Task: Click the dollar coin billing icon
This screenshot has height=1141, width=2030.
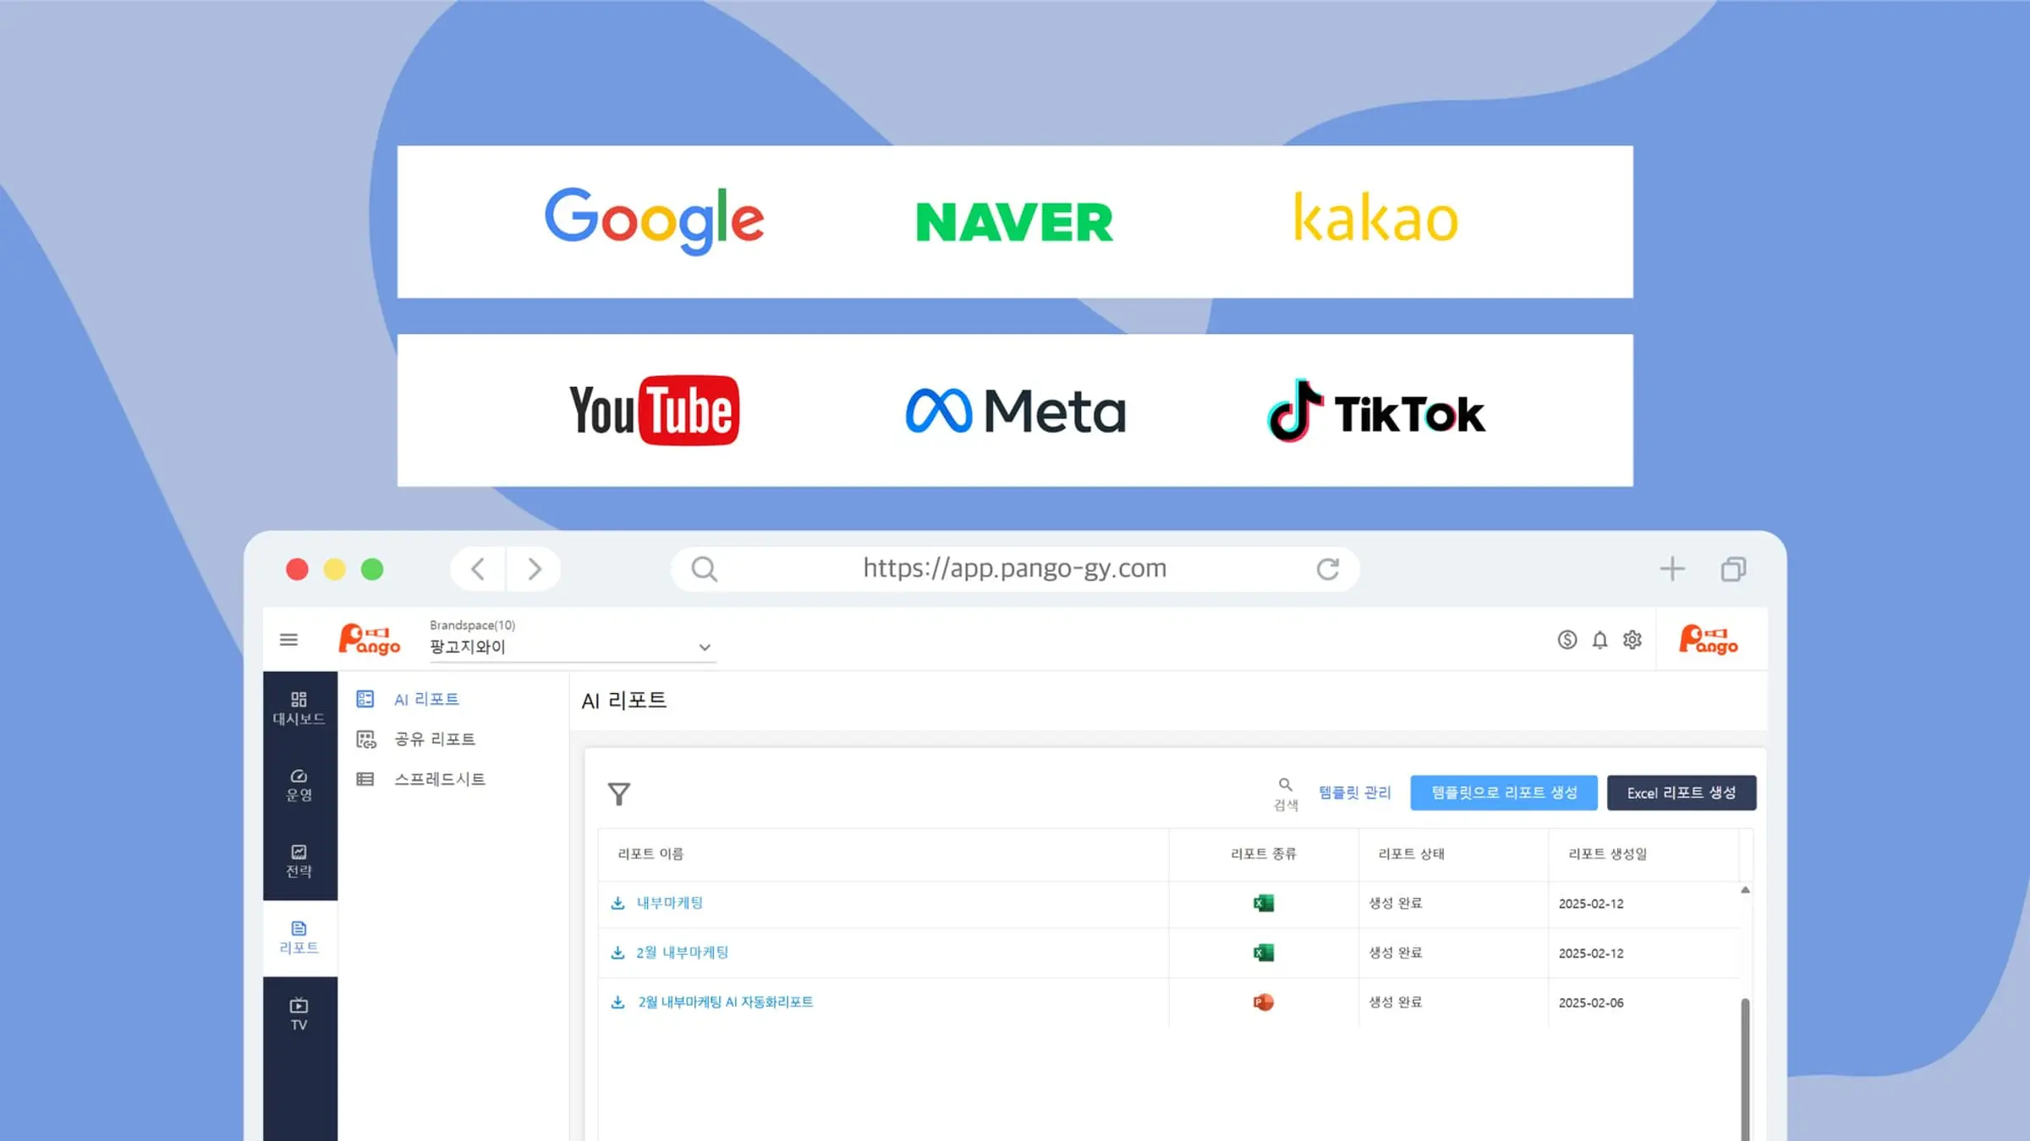Action: point(1566,640)
